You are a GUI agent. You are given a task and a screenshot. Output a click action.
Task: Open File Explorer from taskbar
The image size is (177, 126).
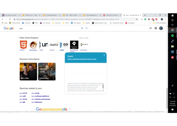(172, 46)
